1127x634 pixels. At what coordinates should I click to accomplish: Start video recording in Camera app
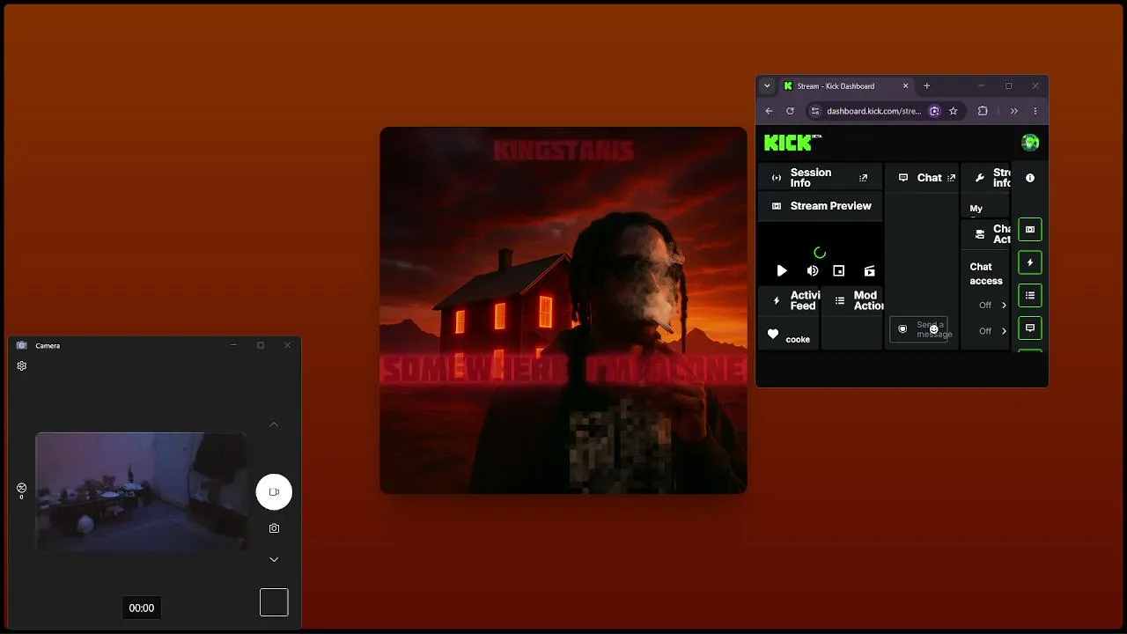(274, 492)
